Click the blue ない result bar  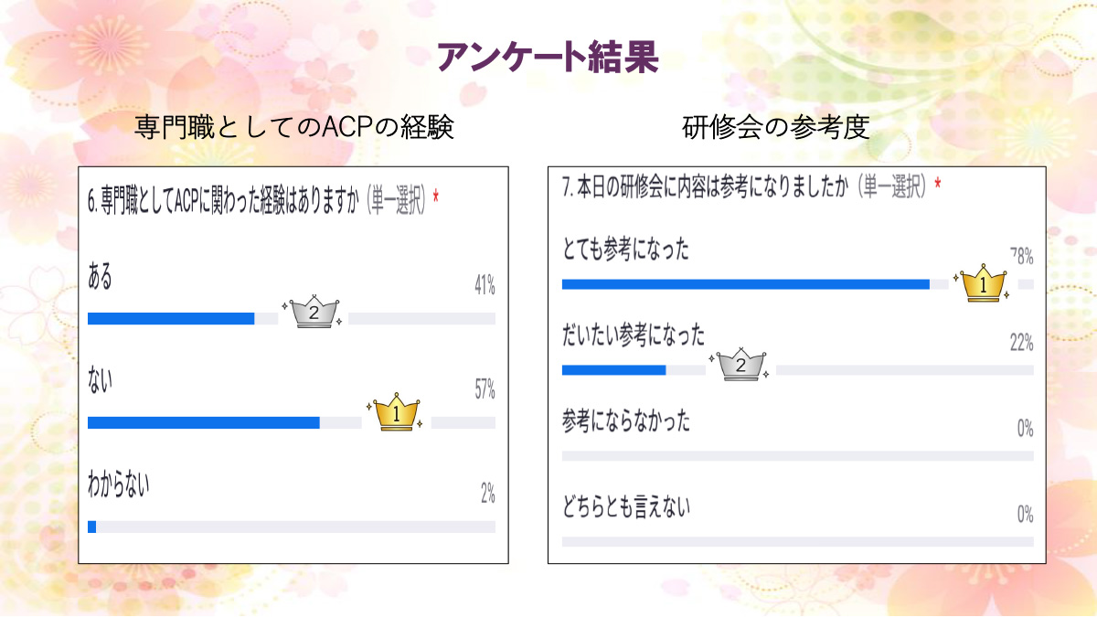click(x=203, y=423)
